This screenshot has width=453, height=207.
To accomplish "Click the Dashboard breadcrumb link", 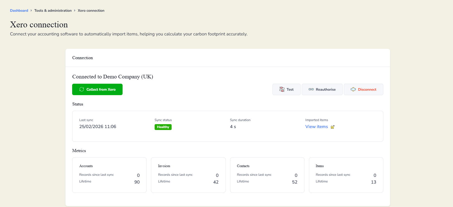I will [19, 11].
